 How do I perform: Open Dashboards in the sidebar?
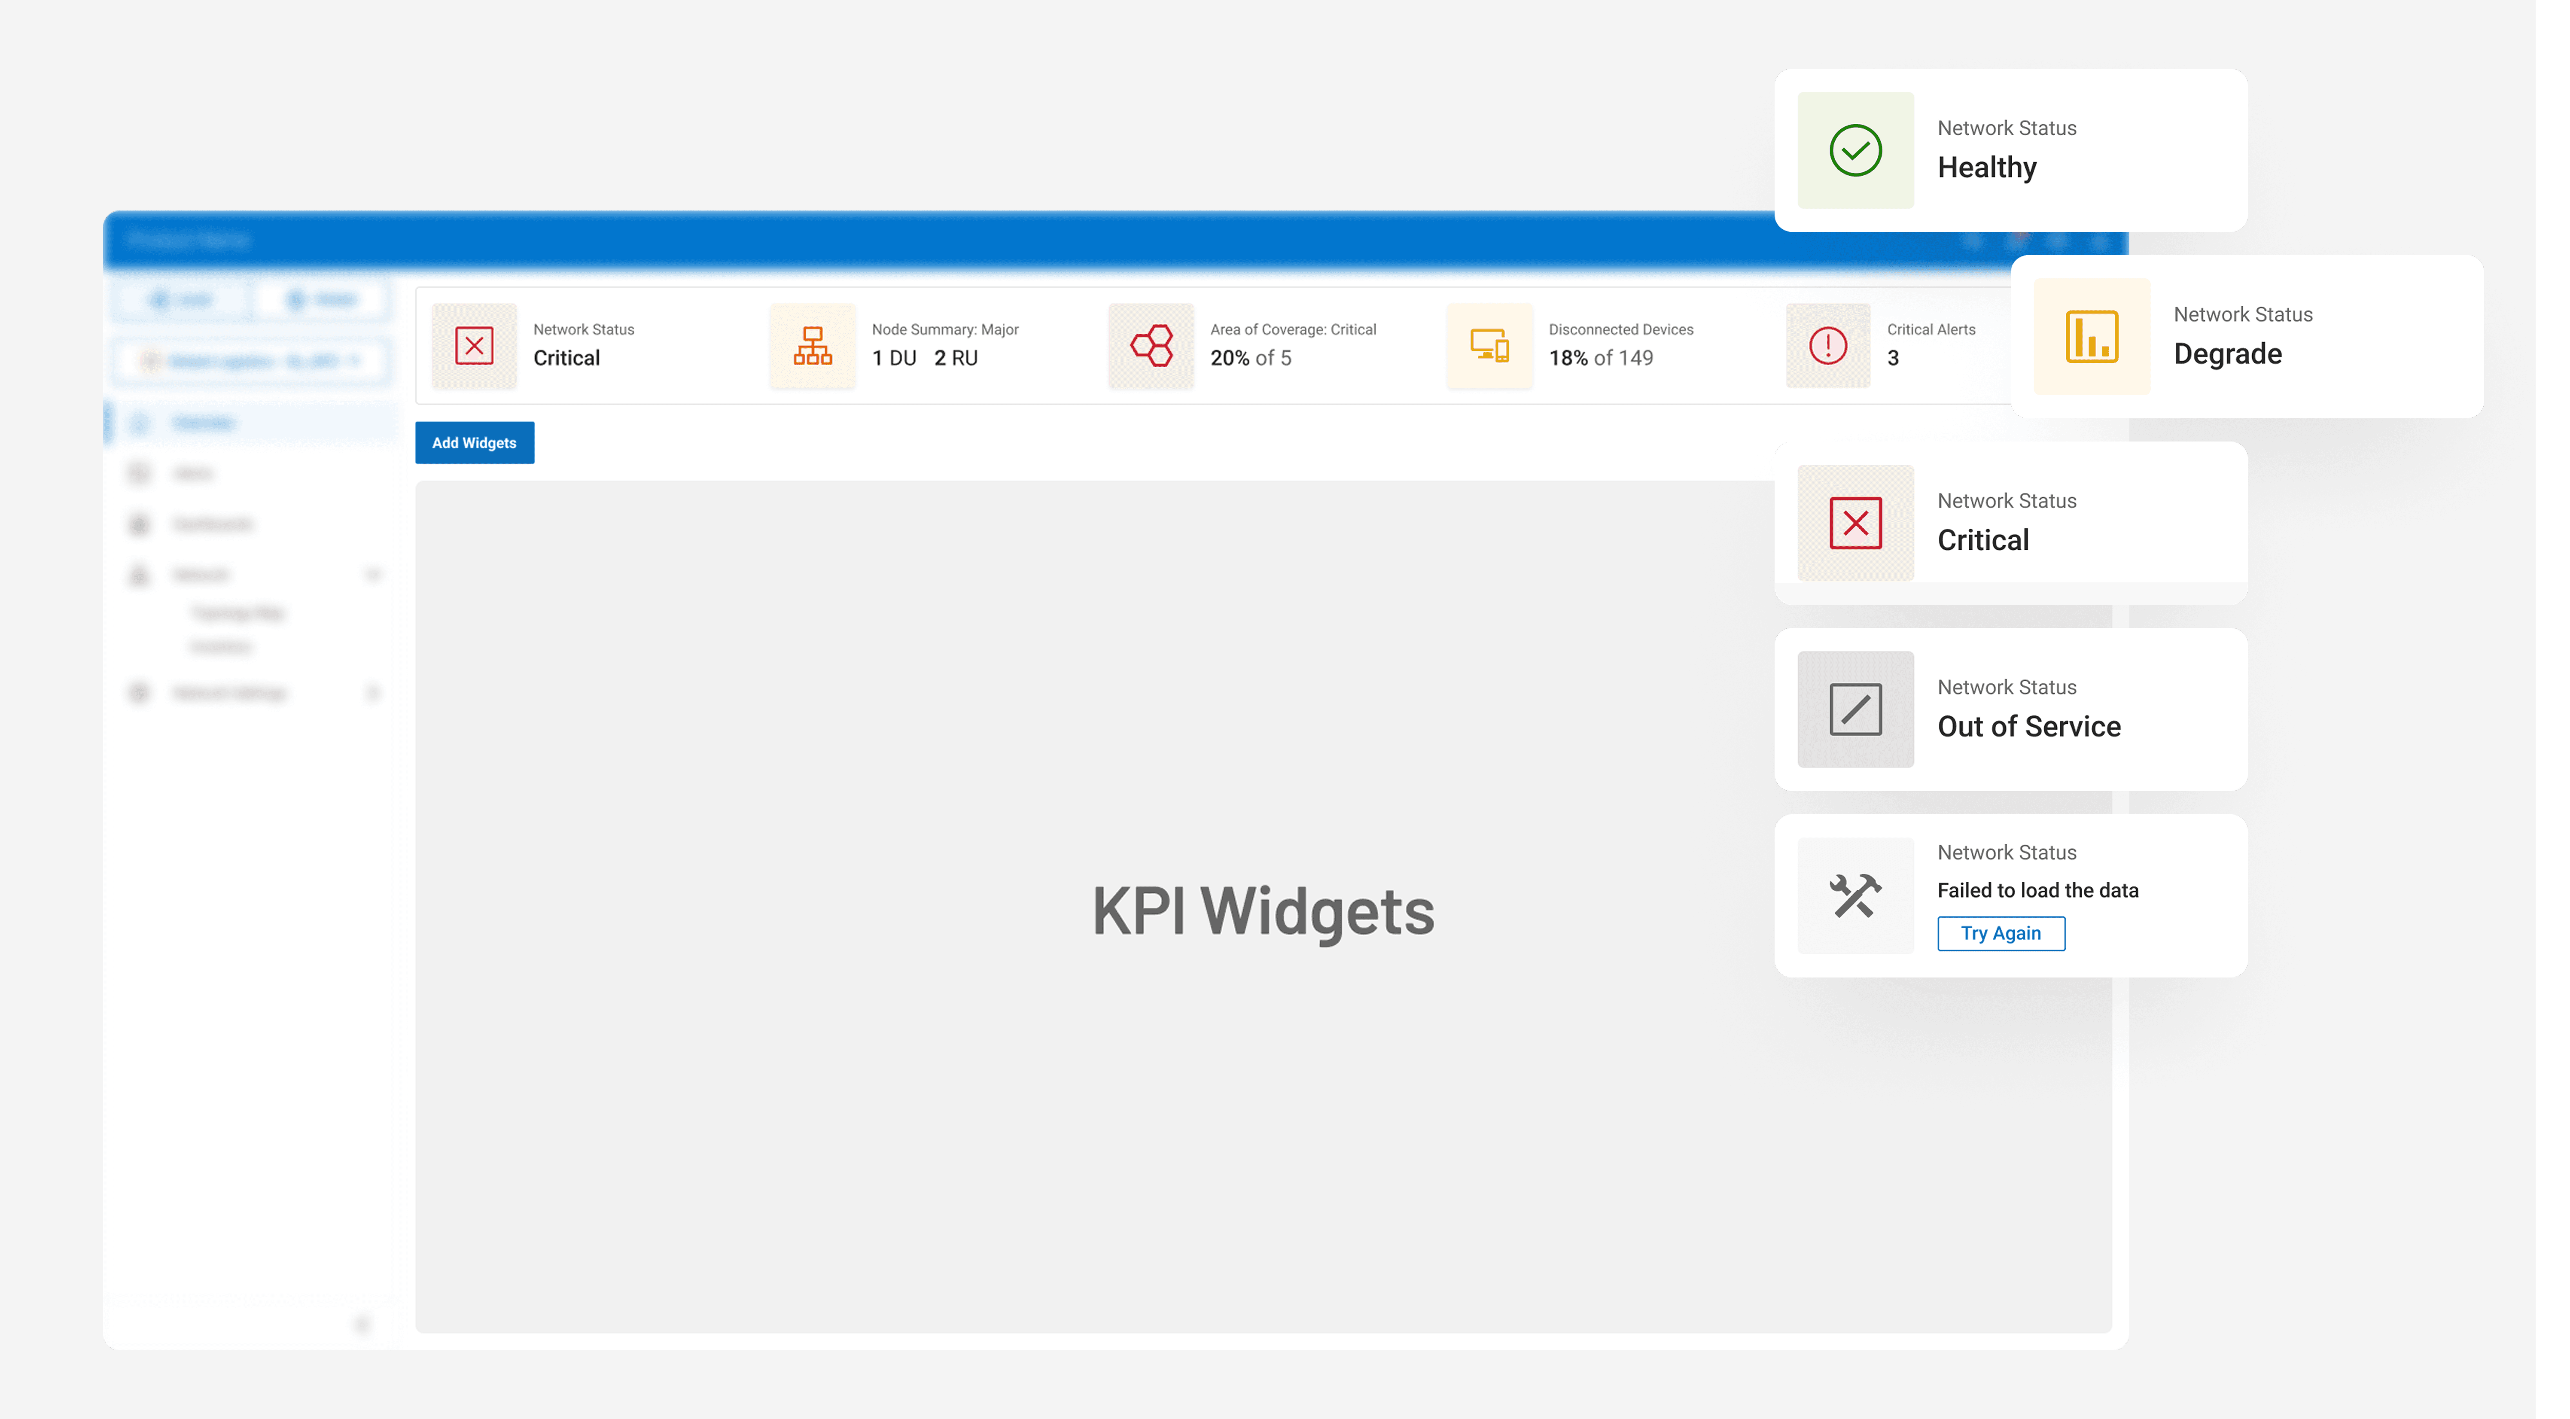coord(213,524)
